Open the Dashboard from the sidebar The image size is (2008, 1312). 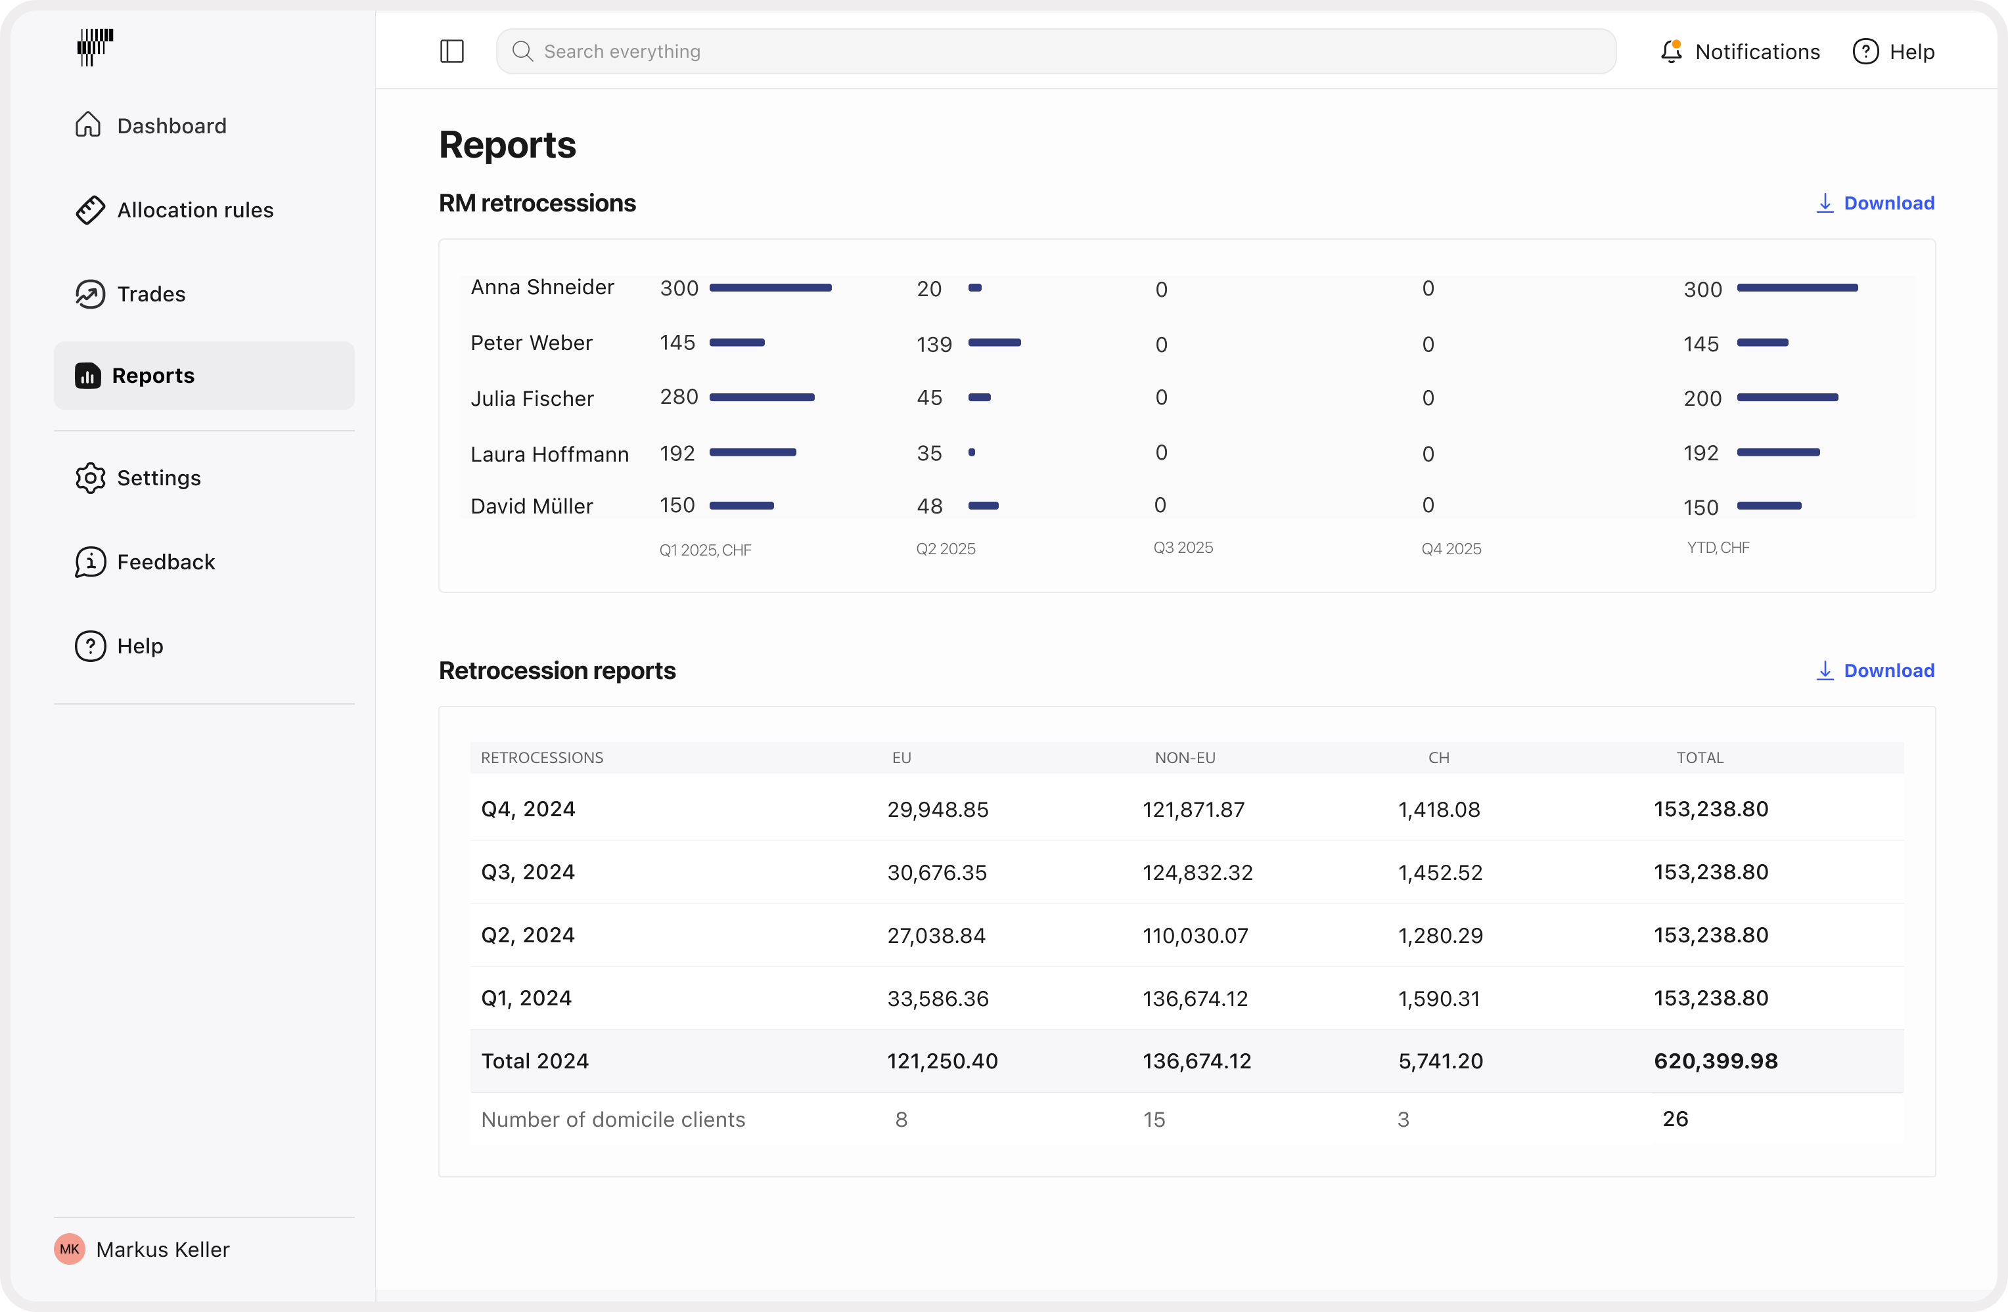tap(90, 125)
